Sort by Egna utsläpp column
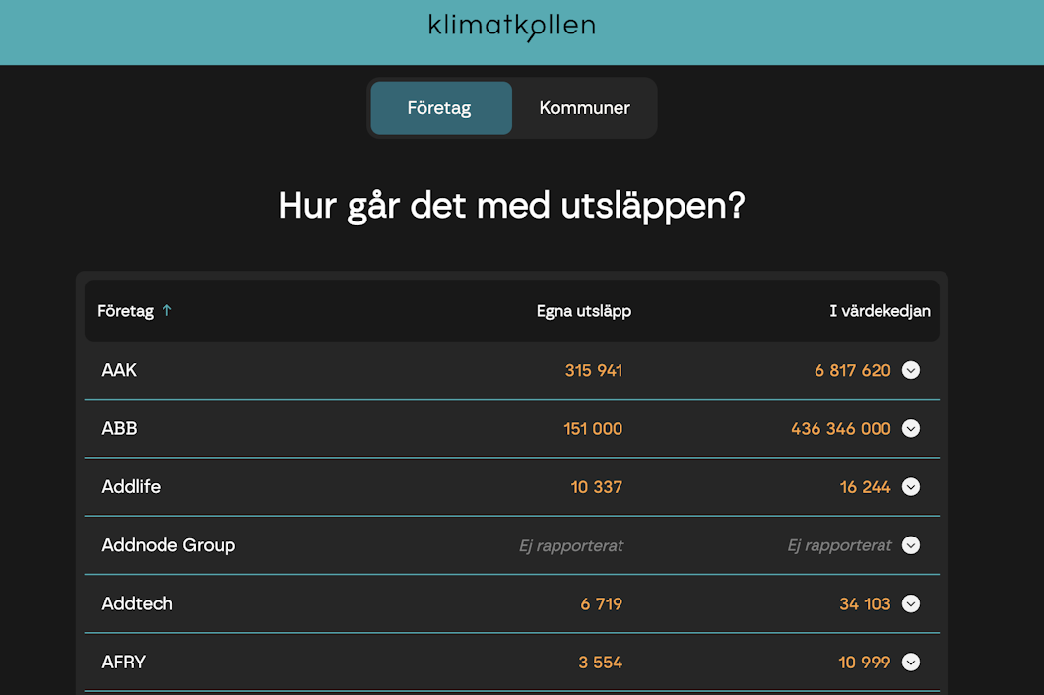1044x695 pixels. point(584,311)
